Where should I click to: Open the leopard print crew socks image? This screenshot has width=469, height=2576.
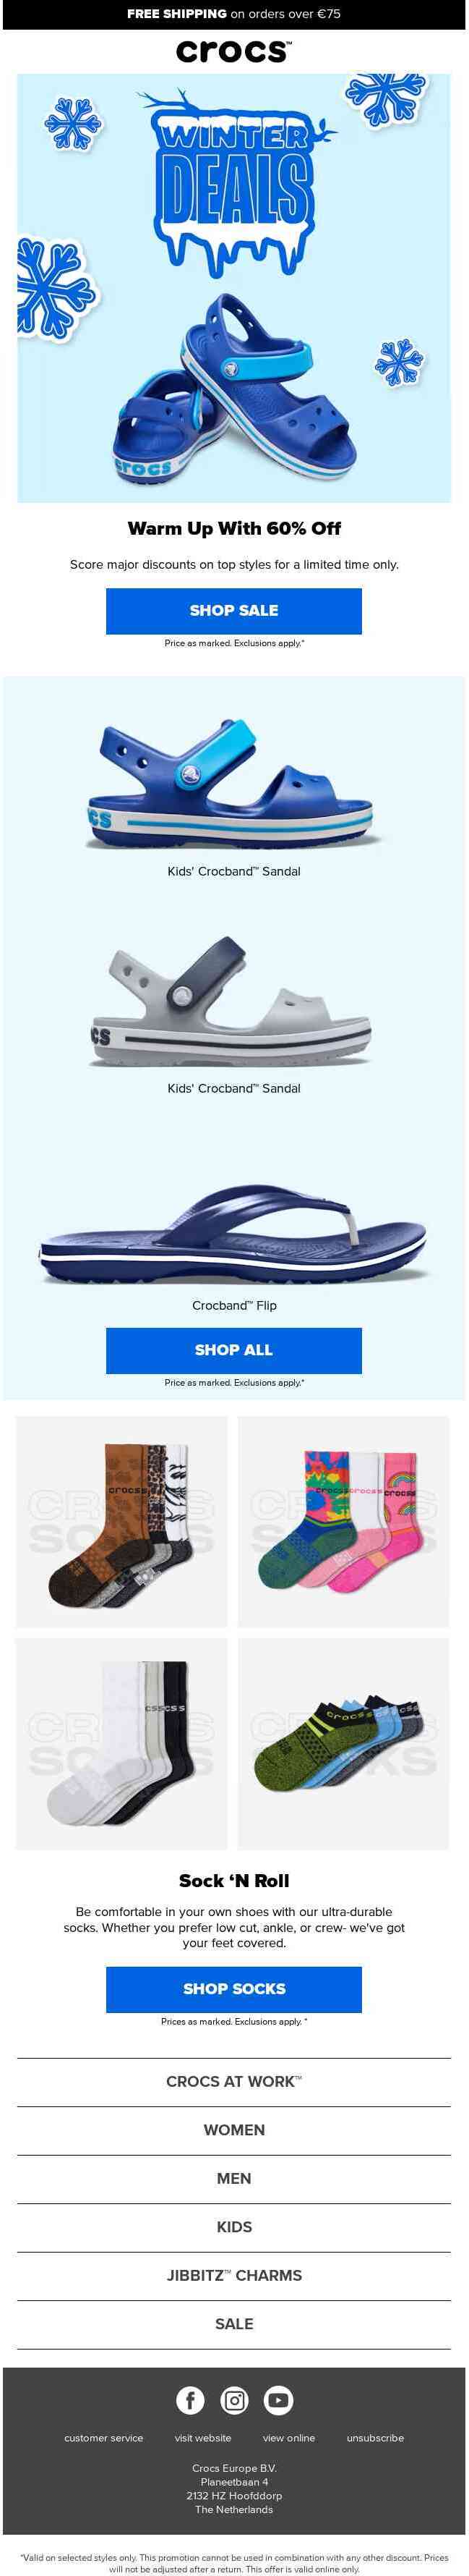[121, 1522]
